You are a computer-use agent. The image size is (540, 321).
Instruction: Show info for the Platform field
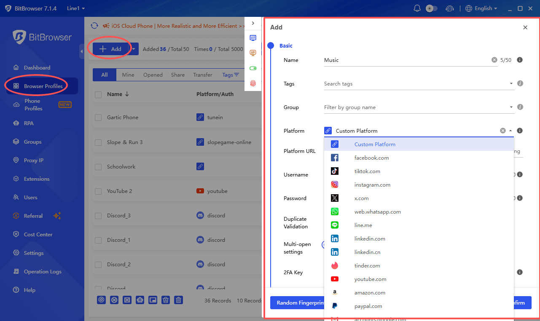pyautogui.click(x=520, y=131)
